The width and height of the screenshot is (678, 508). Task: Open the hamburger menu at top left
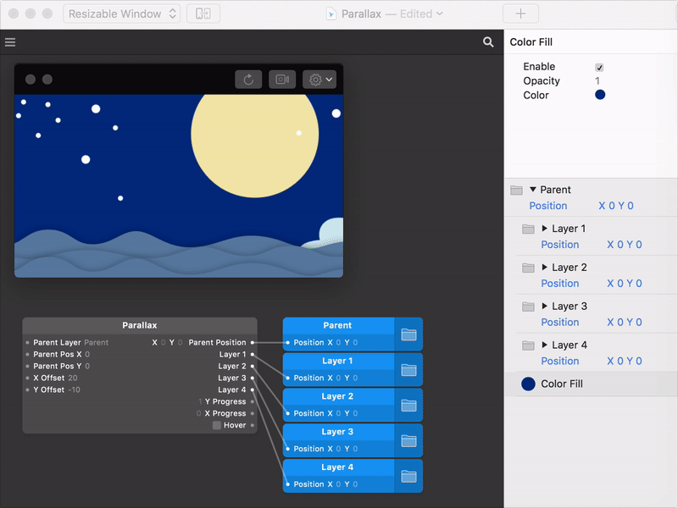click(x=10, y=41)
